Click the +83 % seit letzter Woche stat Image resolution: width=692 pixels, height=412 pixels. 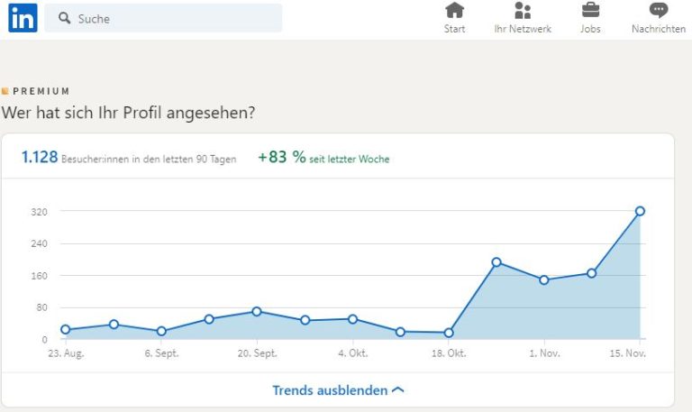pos(323,158)
